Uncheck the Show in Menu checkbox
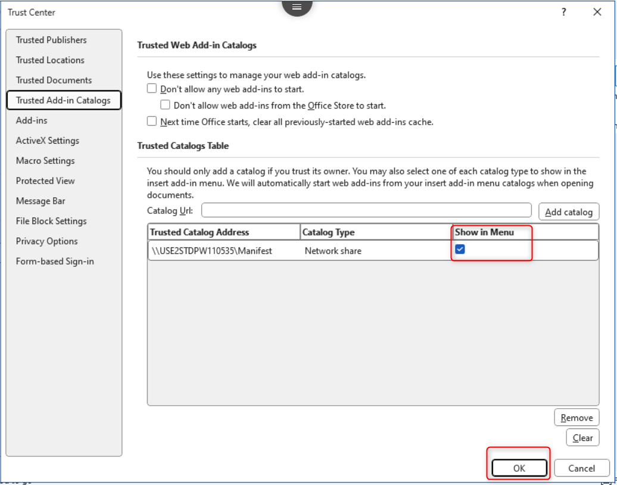617x485 pixels. [x=459, y=250]
